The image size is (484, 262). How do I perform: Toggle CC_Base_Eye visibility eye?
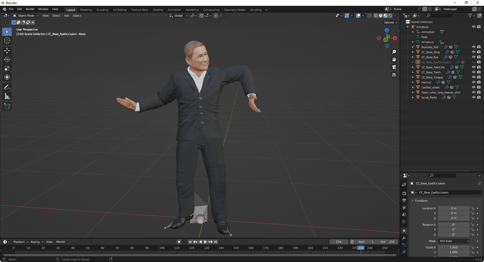pos(474,57)
